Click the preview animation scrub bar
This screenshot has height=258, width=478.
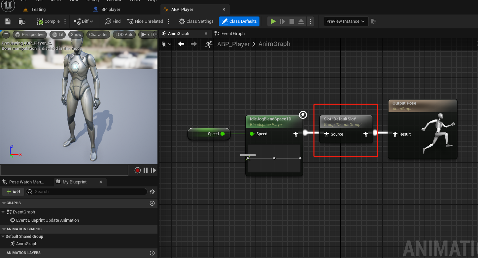[64, 170]
